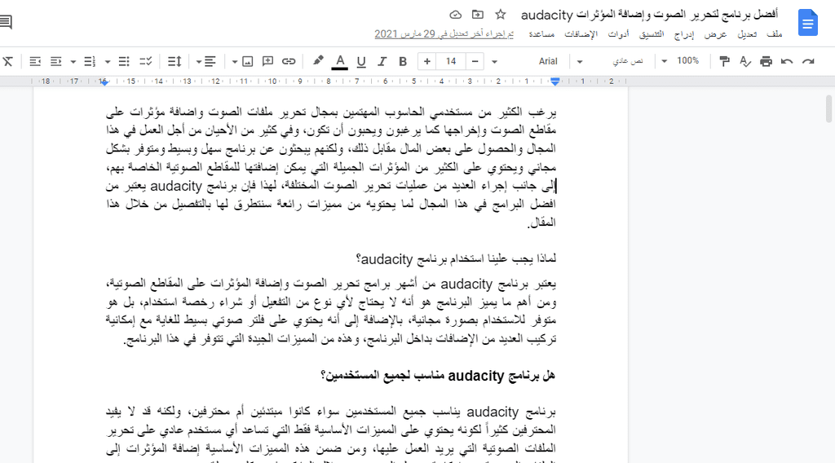
Task: Insert a link using chain icon
Action: coord(289,62)
